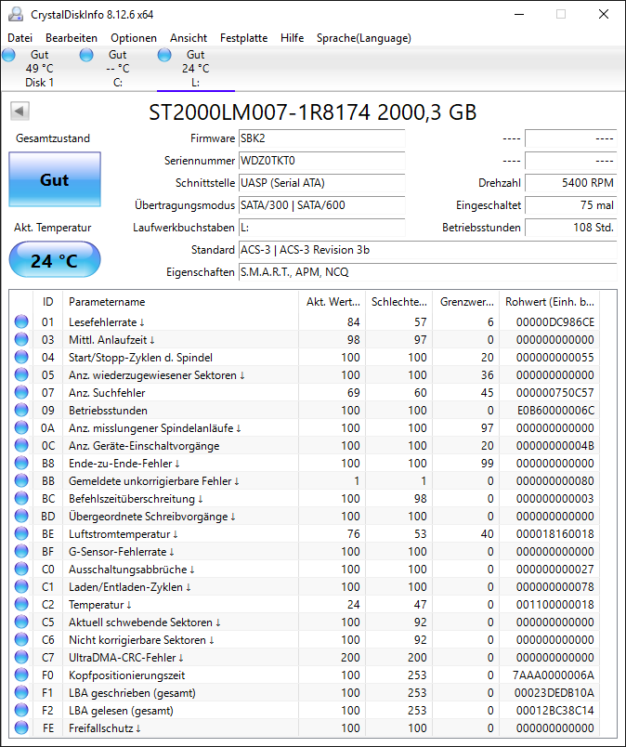Click the status orb for Freifallschutz
Screen dimensions: 626x747
pyautogui.click(x=21, y=727)
